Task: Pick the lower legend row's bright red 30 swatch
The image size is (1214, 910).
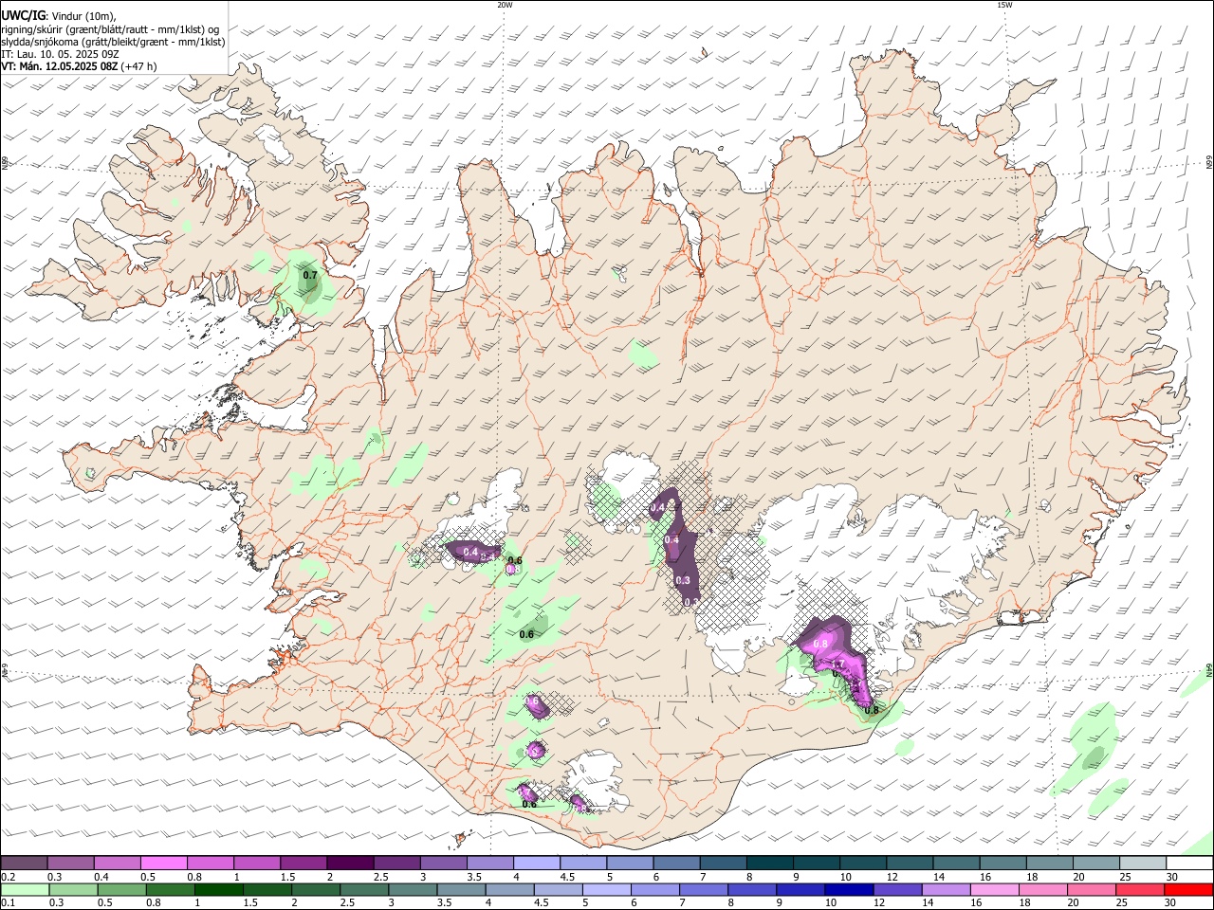Action: coord(1188,890)
